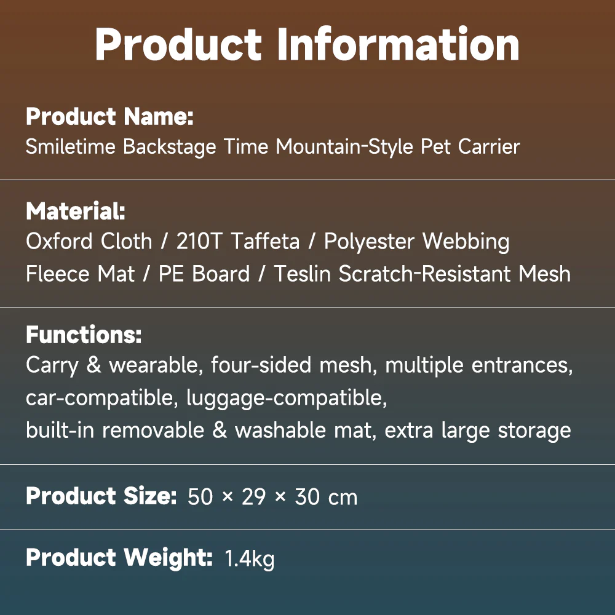615x615 pixels.
Task: Select the Material label
Action: [x=76, y=211]
